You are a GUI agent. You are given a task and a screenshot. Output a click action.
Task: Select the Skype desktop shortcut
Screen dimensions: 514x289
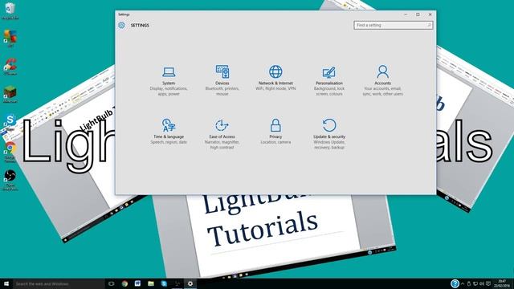(10, 122)
